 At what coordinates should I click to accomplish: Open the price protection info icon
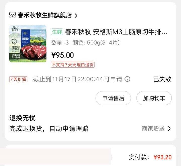coord(127,79)
